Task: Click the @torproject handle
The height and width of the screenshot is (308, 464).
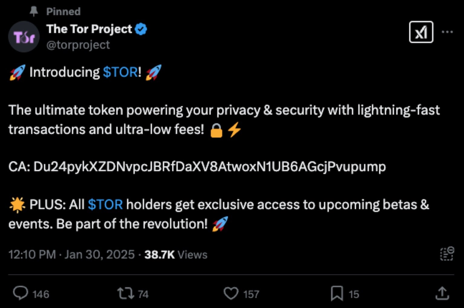Action: 78,45
